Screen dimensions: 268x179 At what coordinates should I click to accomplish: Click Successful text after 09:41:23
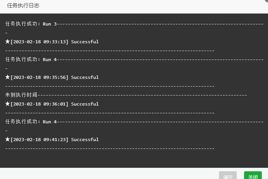[x=85, y=140]
